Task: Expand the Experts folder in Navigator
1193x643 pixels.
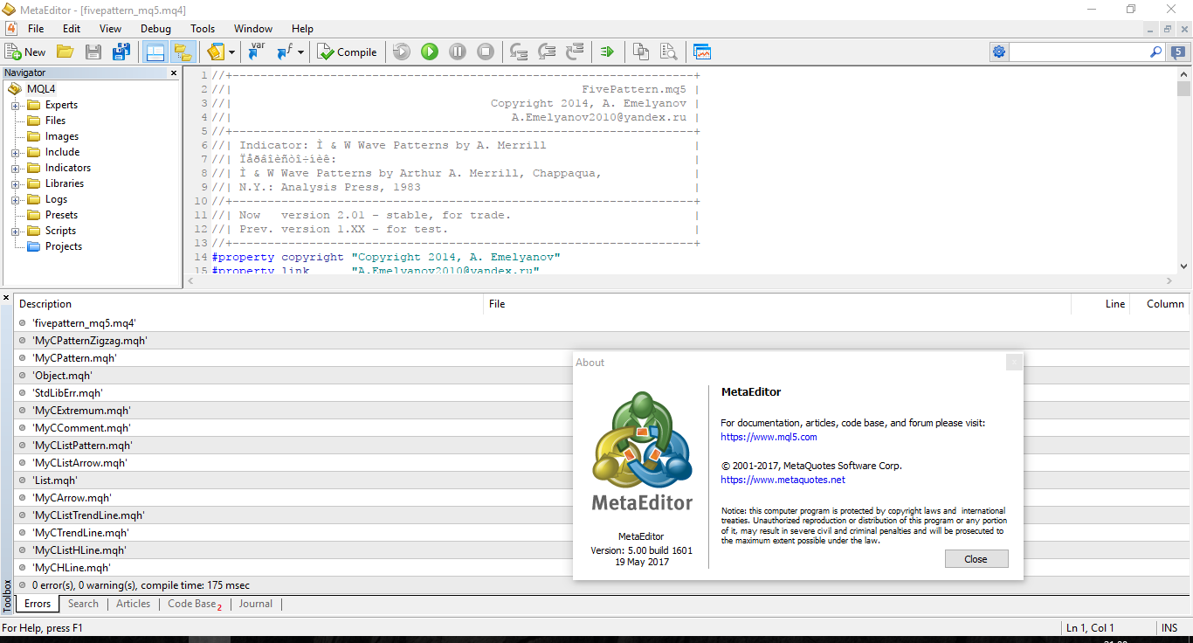Action: (15, 106)
